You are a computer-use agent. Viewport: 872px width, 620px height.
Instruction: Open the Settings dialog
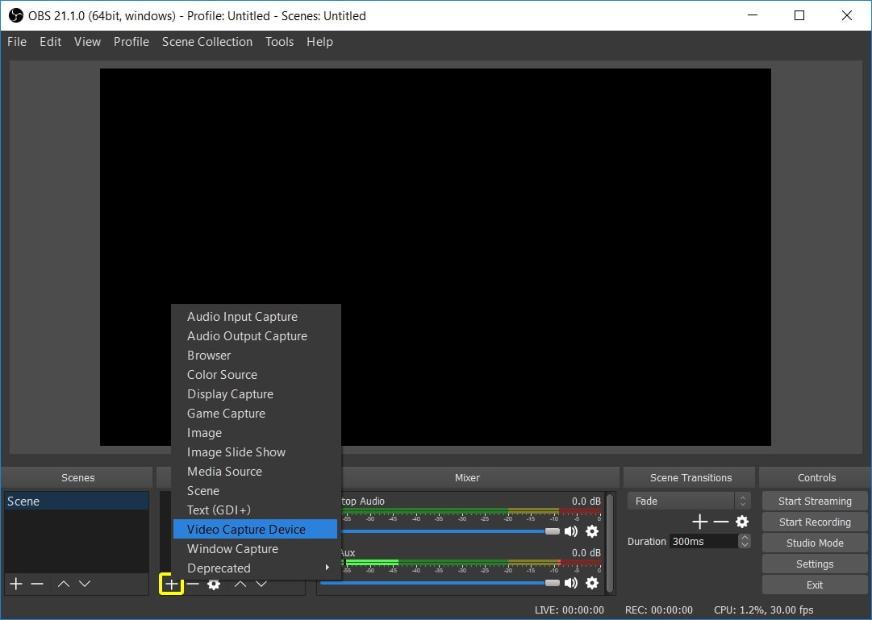pyautogui.click(x=814, y=563)
